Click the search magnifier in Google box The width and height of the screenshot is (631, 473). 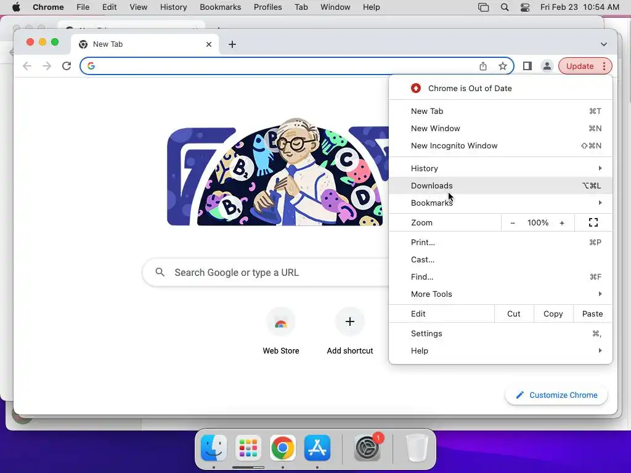160,272
